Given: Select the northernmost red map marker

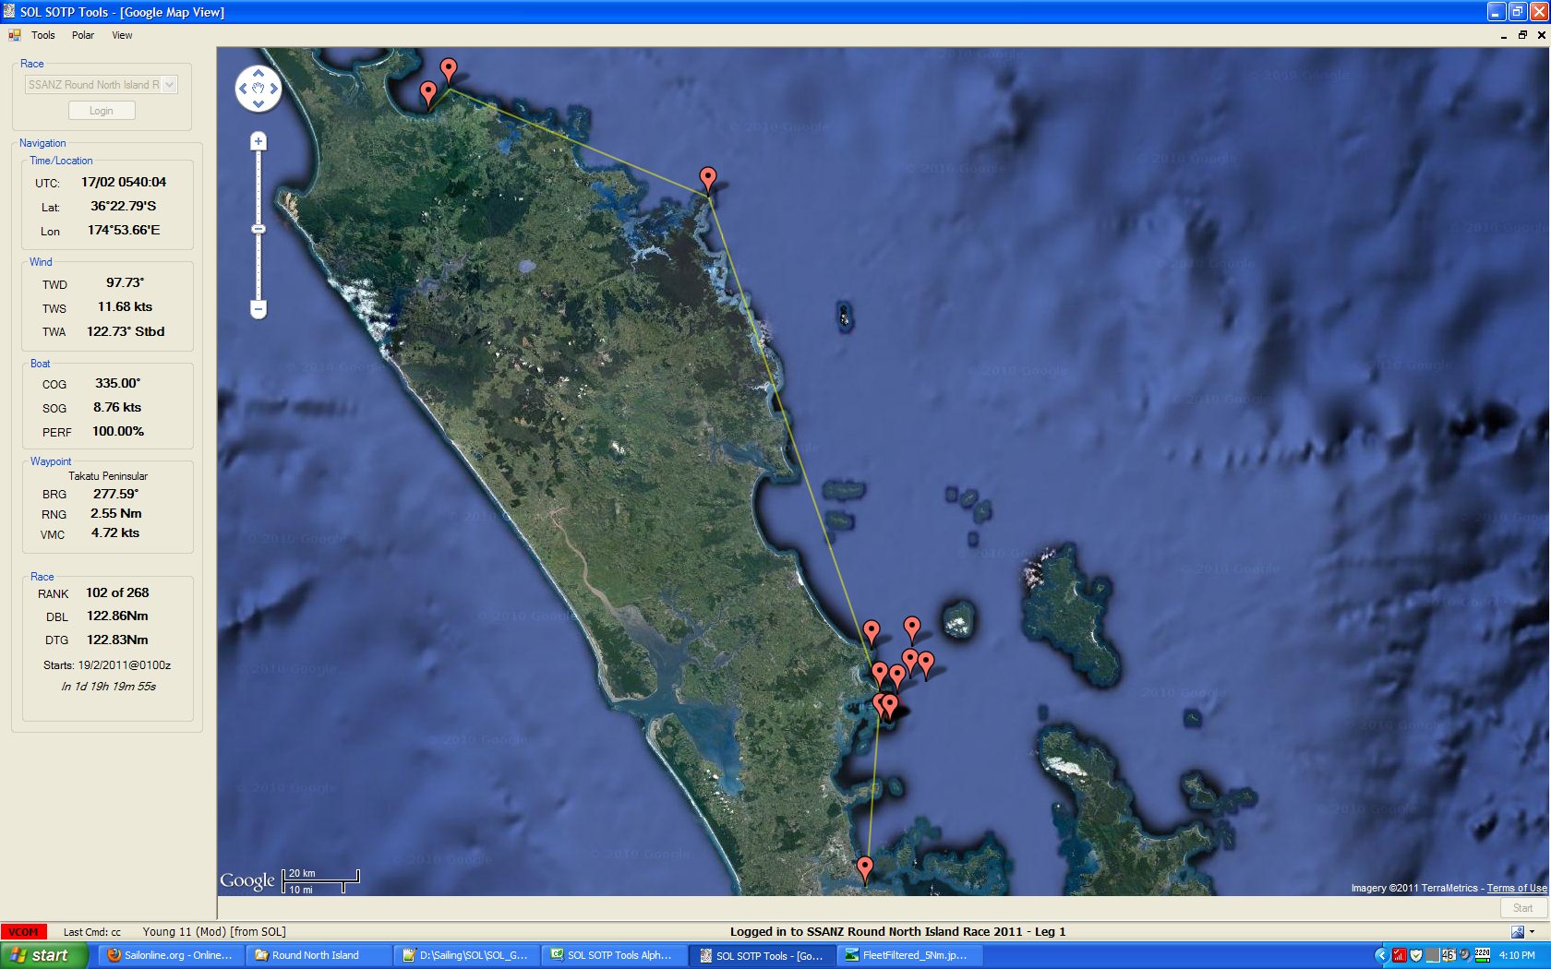Looking at the screenshot, I should pos(449,69).
